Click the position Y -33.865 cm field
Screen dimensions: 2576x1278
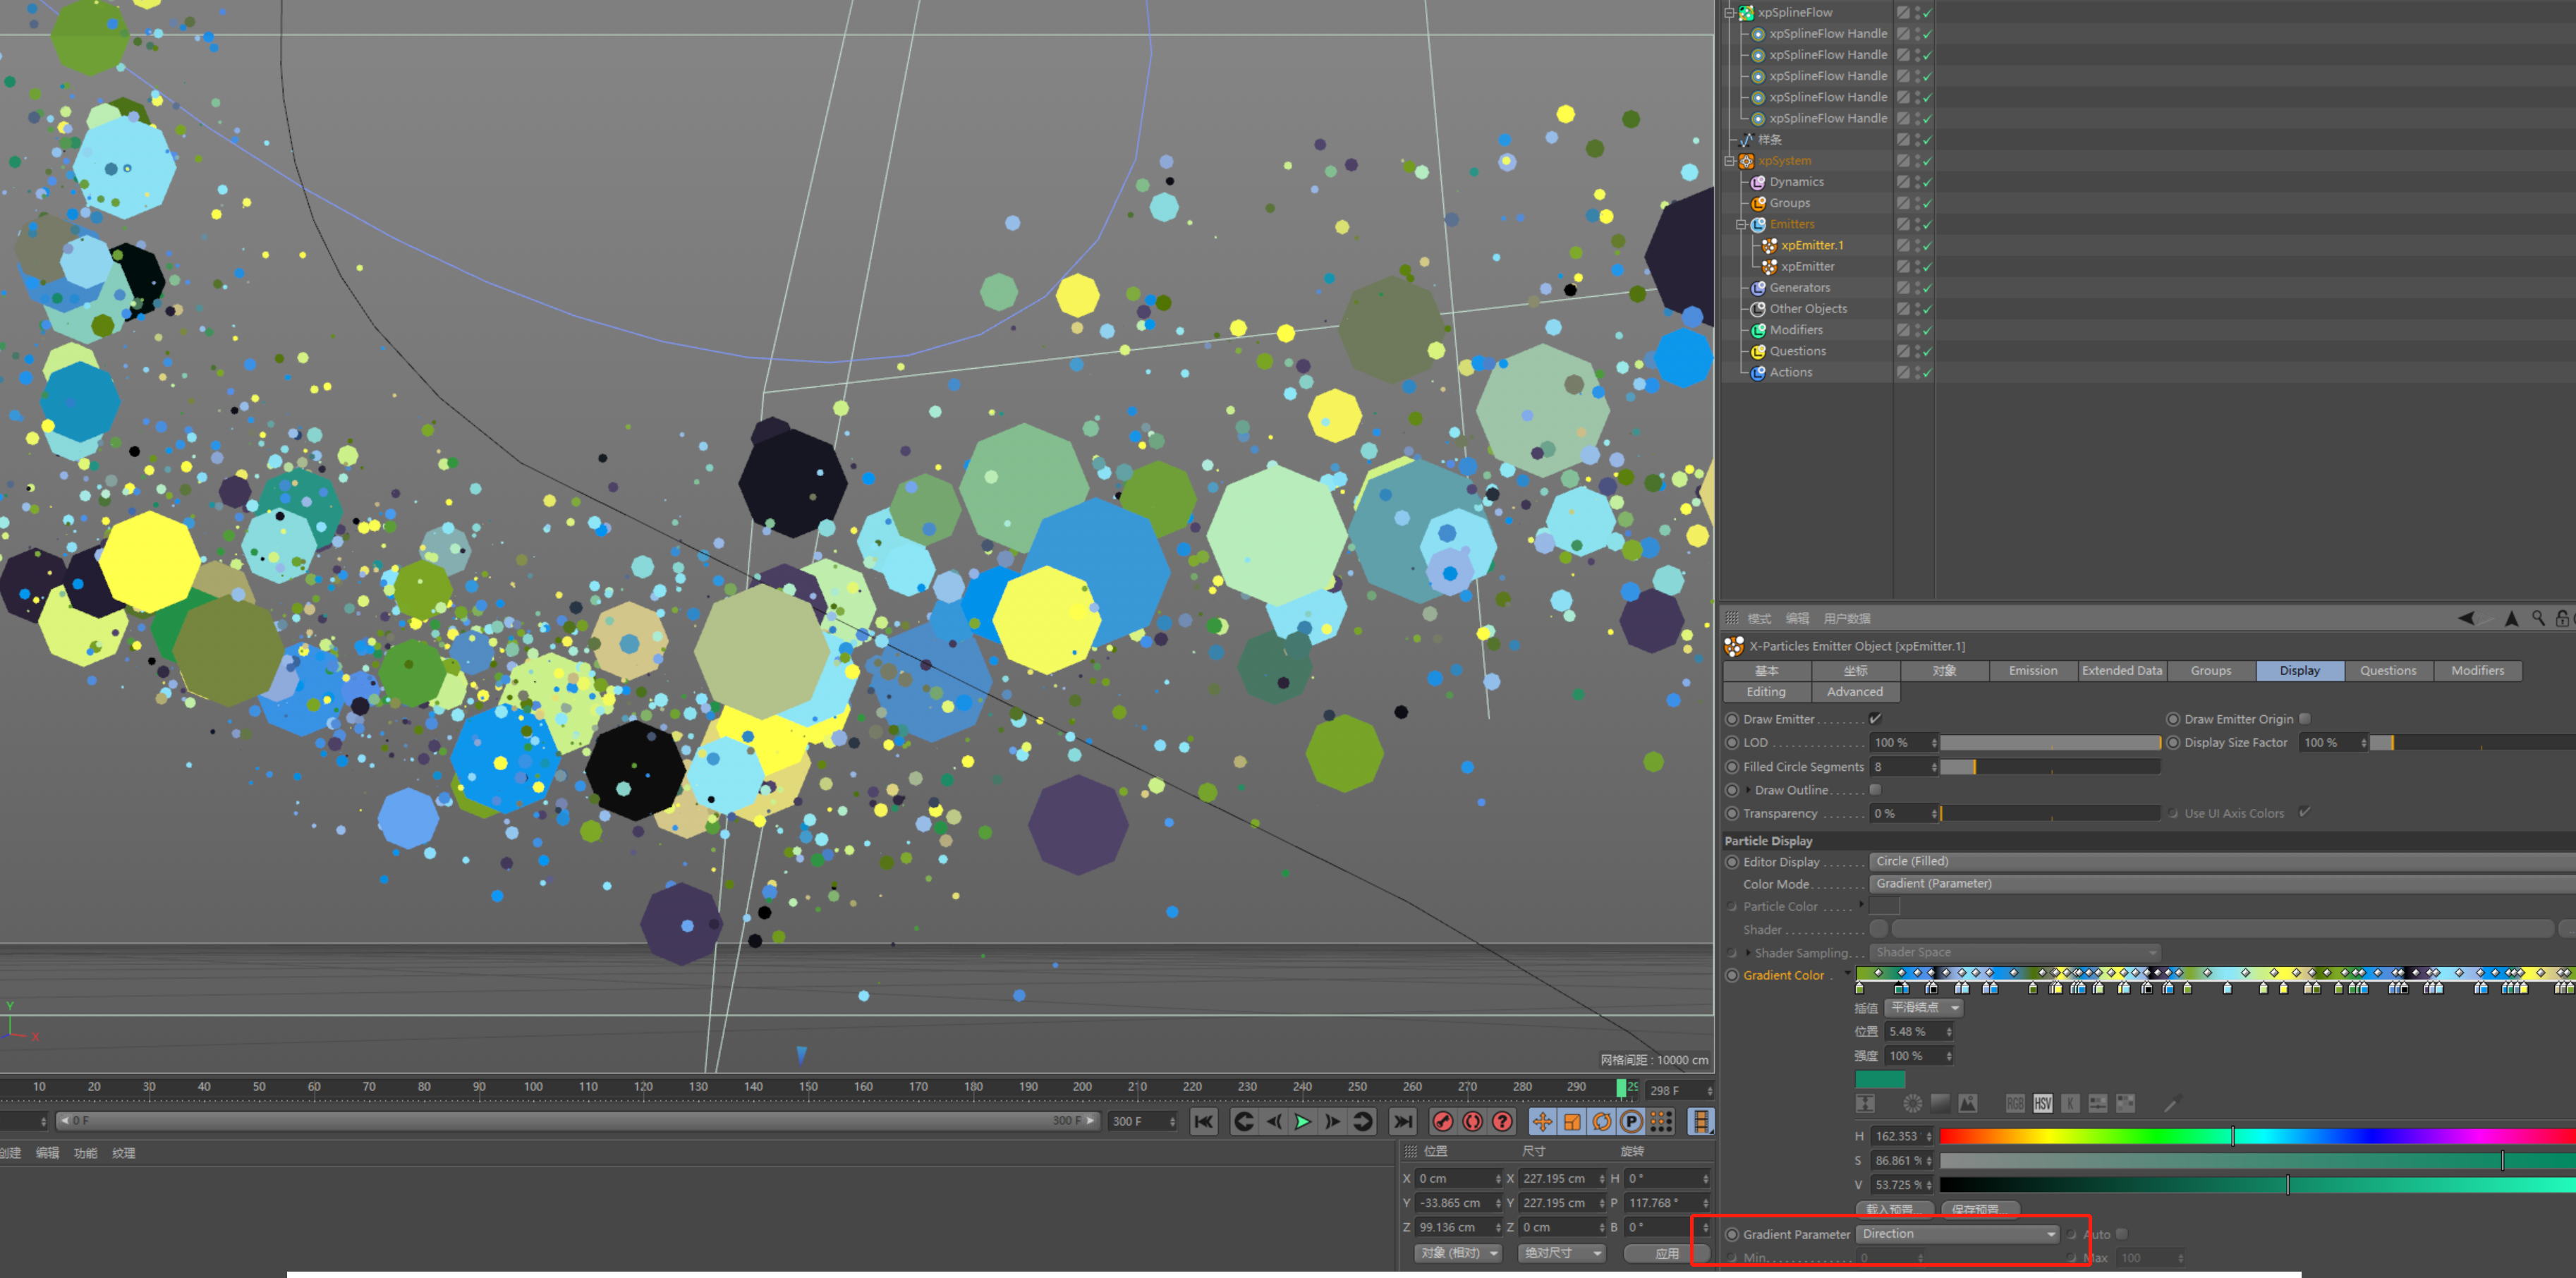[x=1452, y=1202]
